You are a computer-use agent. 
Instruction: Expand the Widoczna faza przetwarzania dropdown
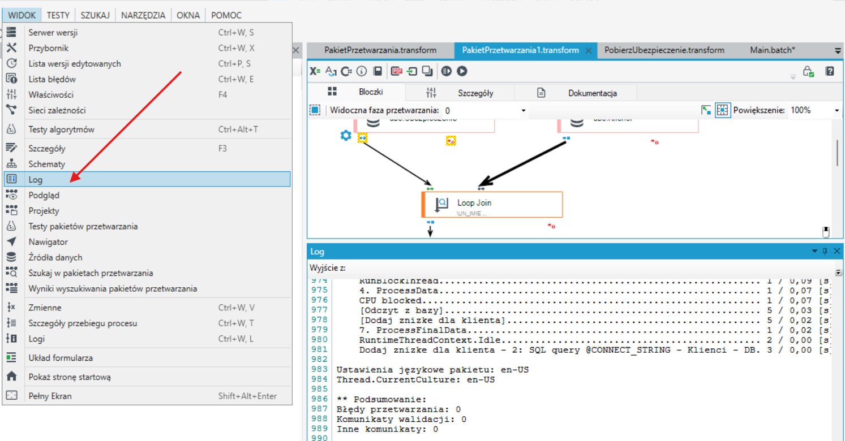(x=524, y=111)
